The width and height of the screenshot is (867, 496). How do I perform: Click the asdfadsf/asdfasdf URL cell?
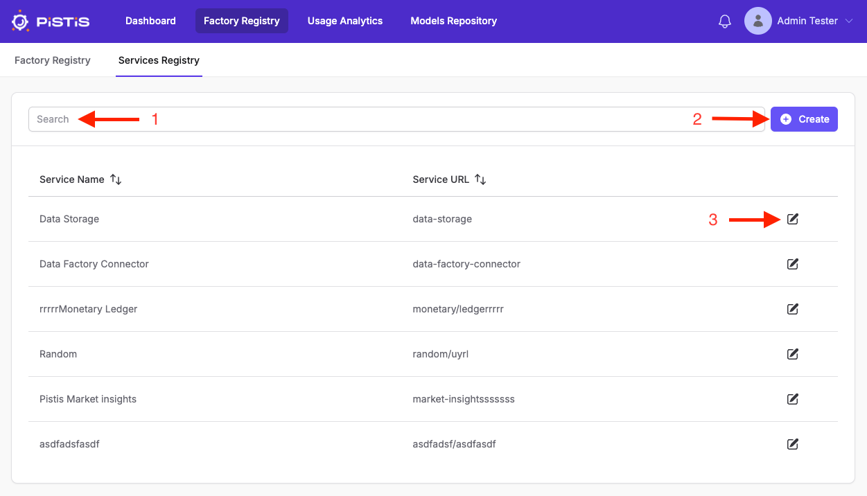(x=454, y=444)
